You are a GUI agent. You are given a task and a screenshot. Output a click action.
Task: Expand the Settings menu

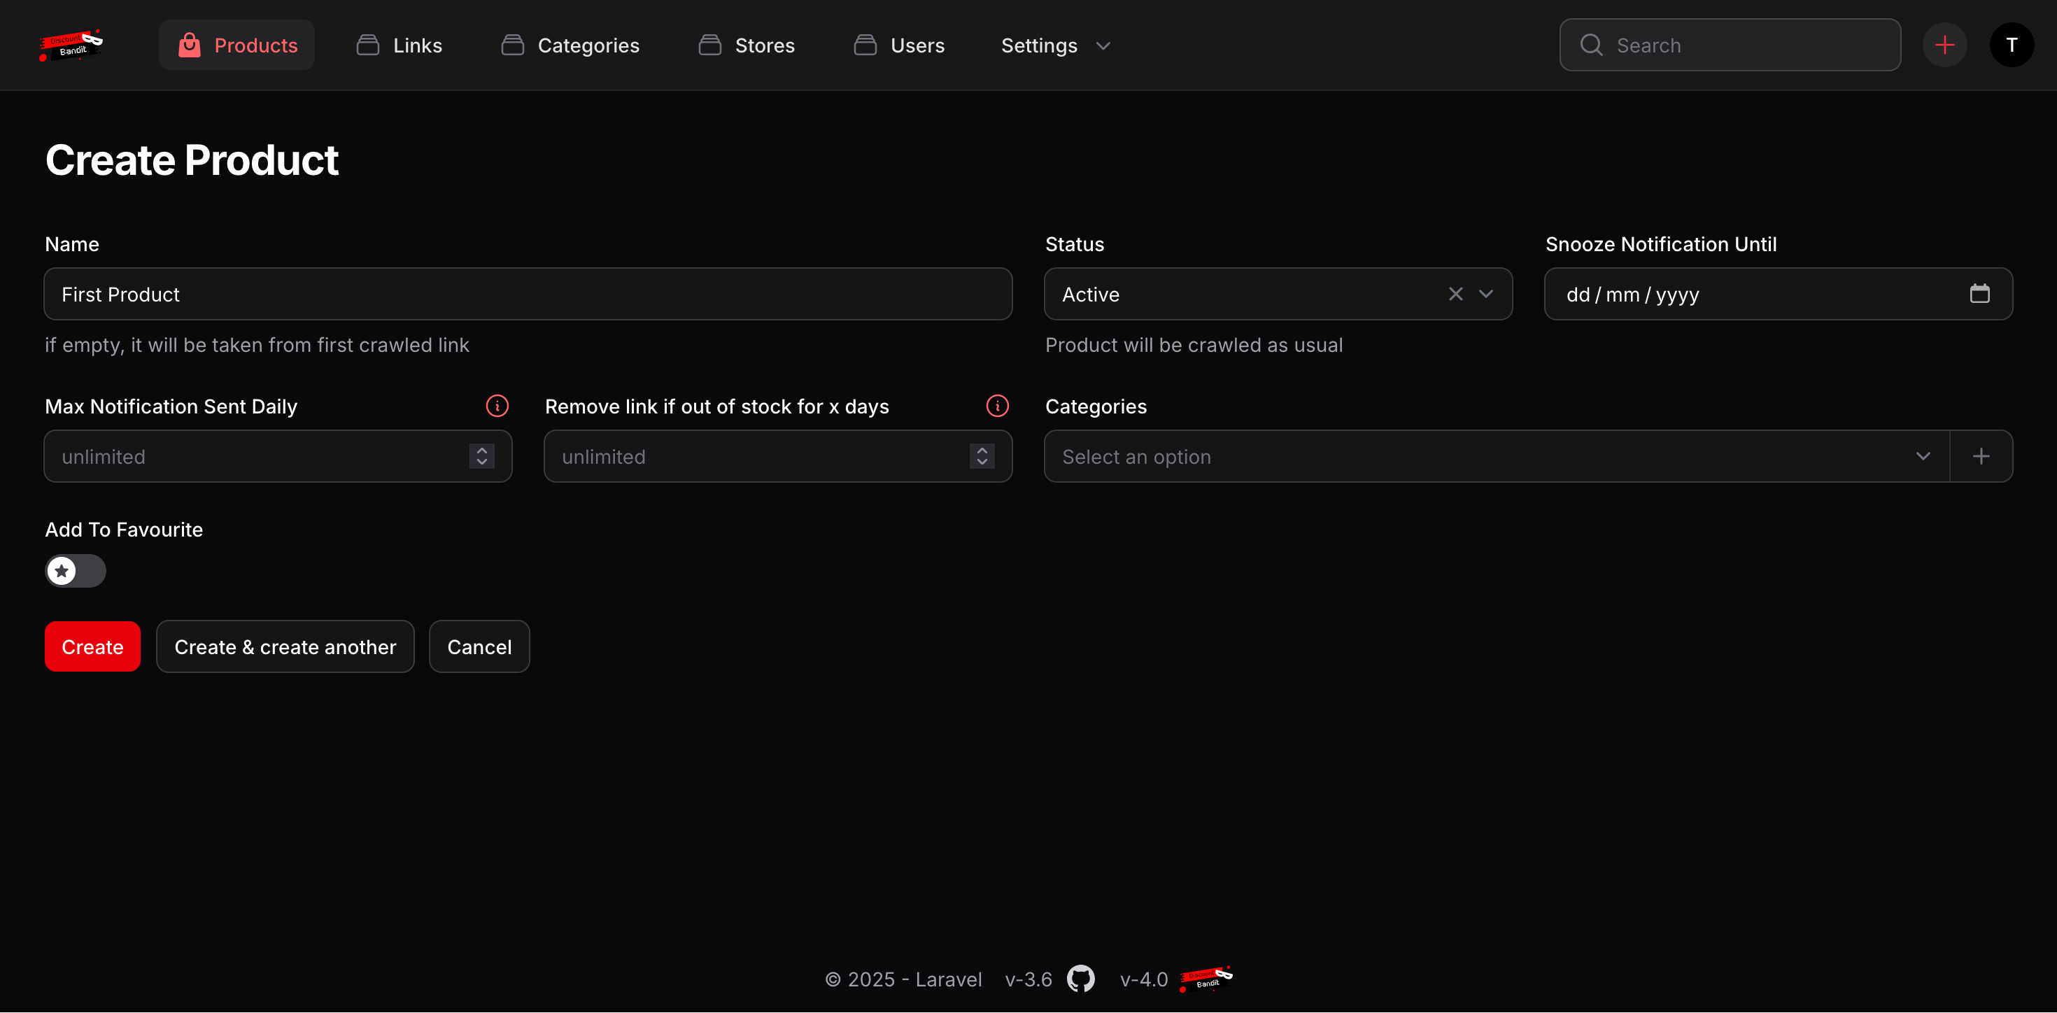[x=1055, y=45]
